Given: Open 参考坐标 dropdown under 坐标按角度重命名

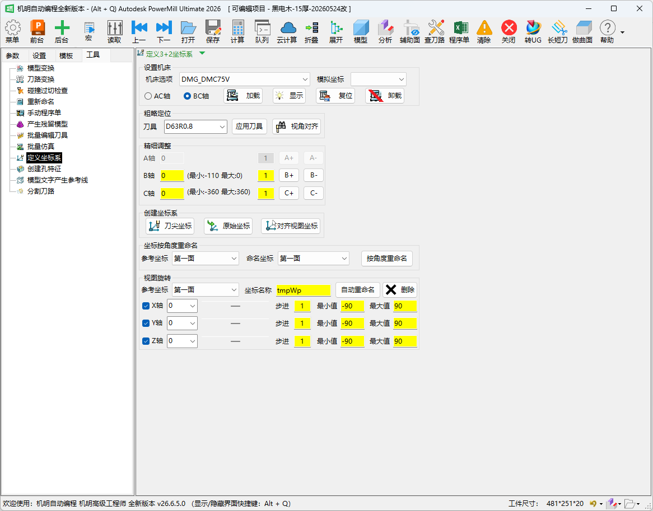Looking at the screenshot, I should 206,259.
